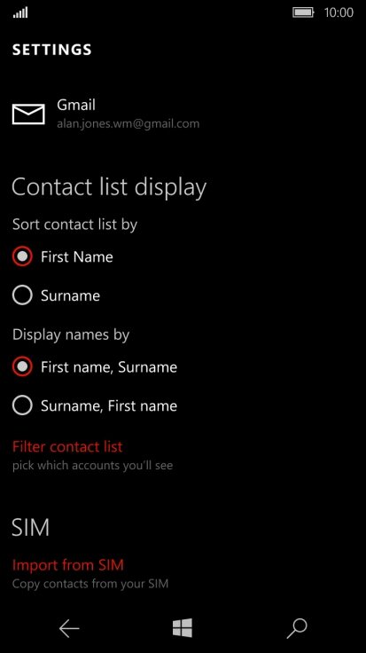Tap the Gmail envelope icon
The image size is (366, 653).
(x=28, y=114)
